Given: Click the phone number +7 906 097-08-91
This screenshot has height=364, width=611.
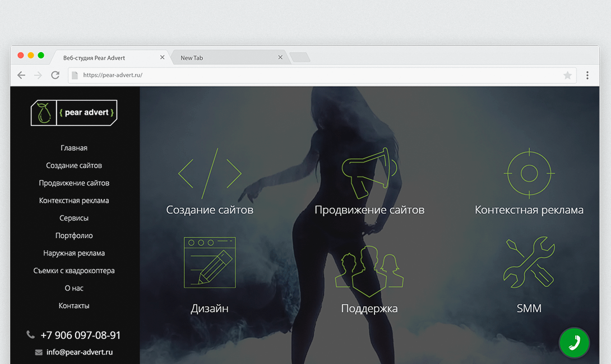Looking at the screenshot, I should 81,335.
